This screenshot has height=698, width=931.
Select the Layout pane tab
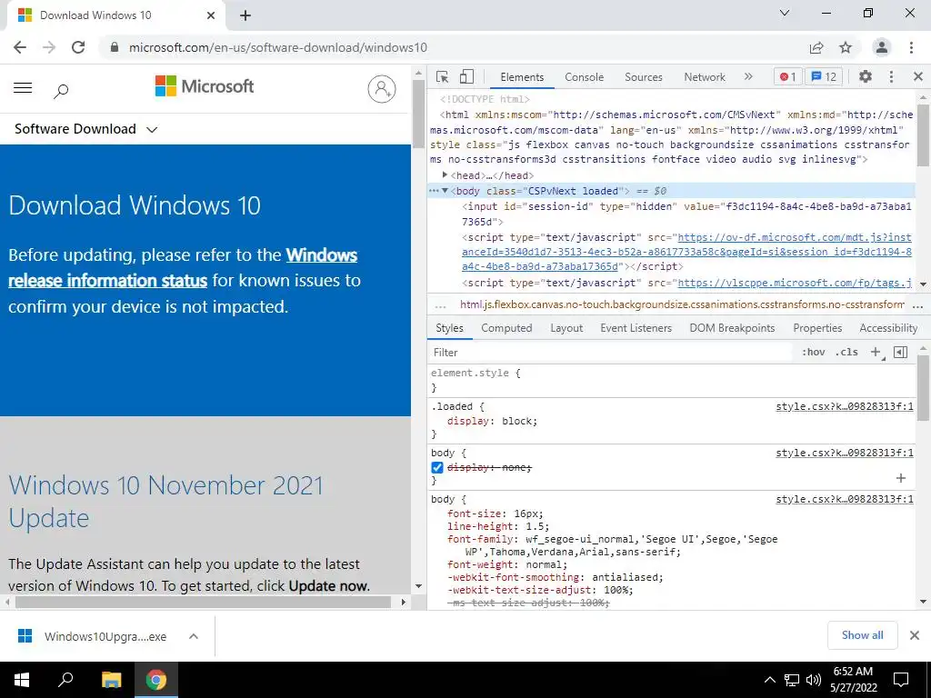click(566, 328)
